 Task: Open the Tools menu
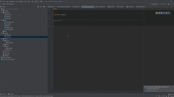[x=29, y=1]
